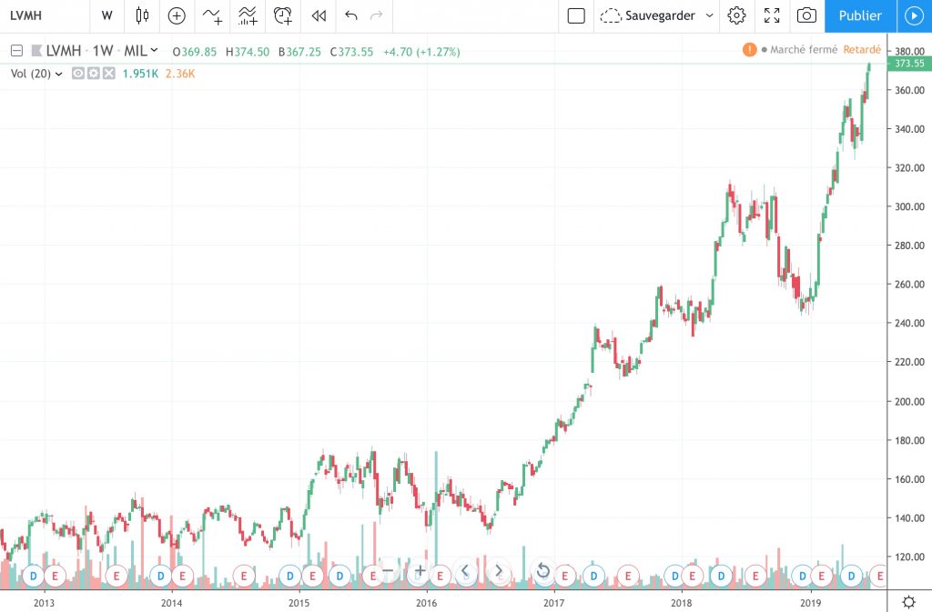Viewport: 932px width, 612px height.
Task: Undo the last chart action
Action: 351,15
